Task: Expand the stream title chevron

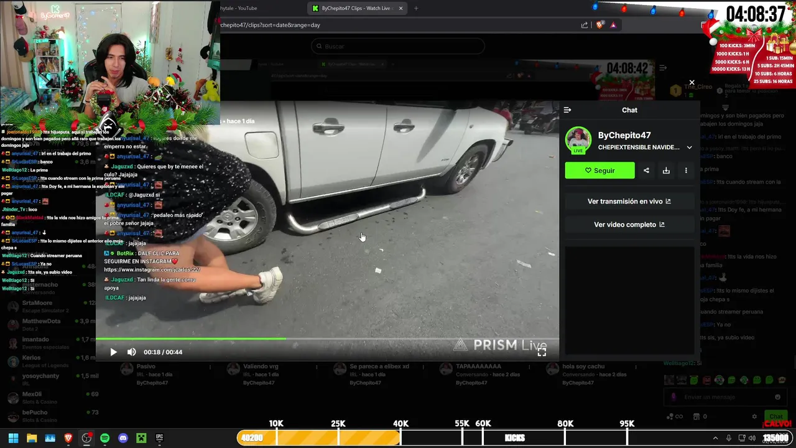Action: click(689, 147)
